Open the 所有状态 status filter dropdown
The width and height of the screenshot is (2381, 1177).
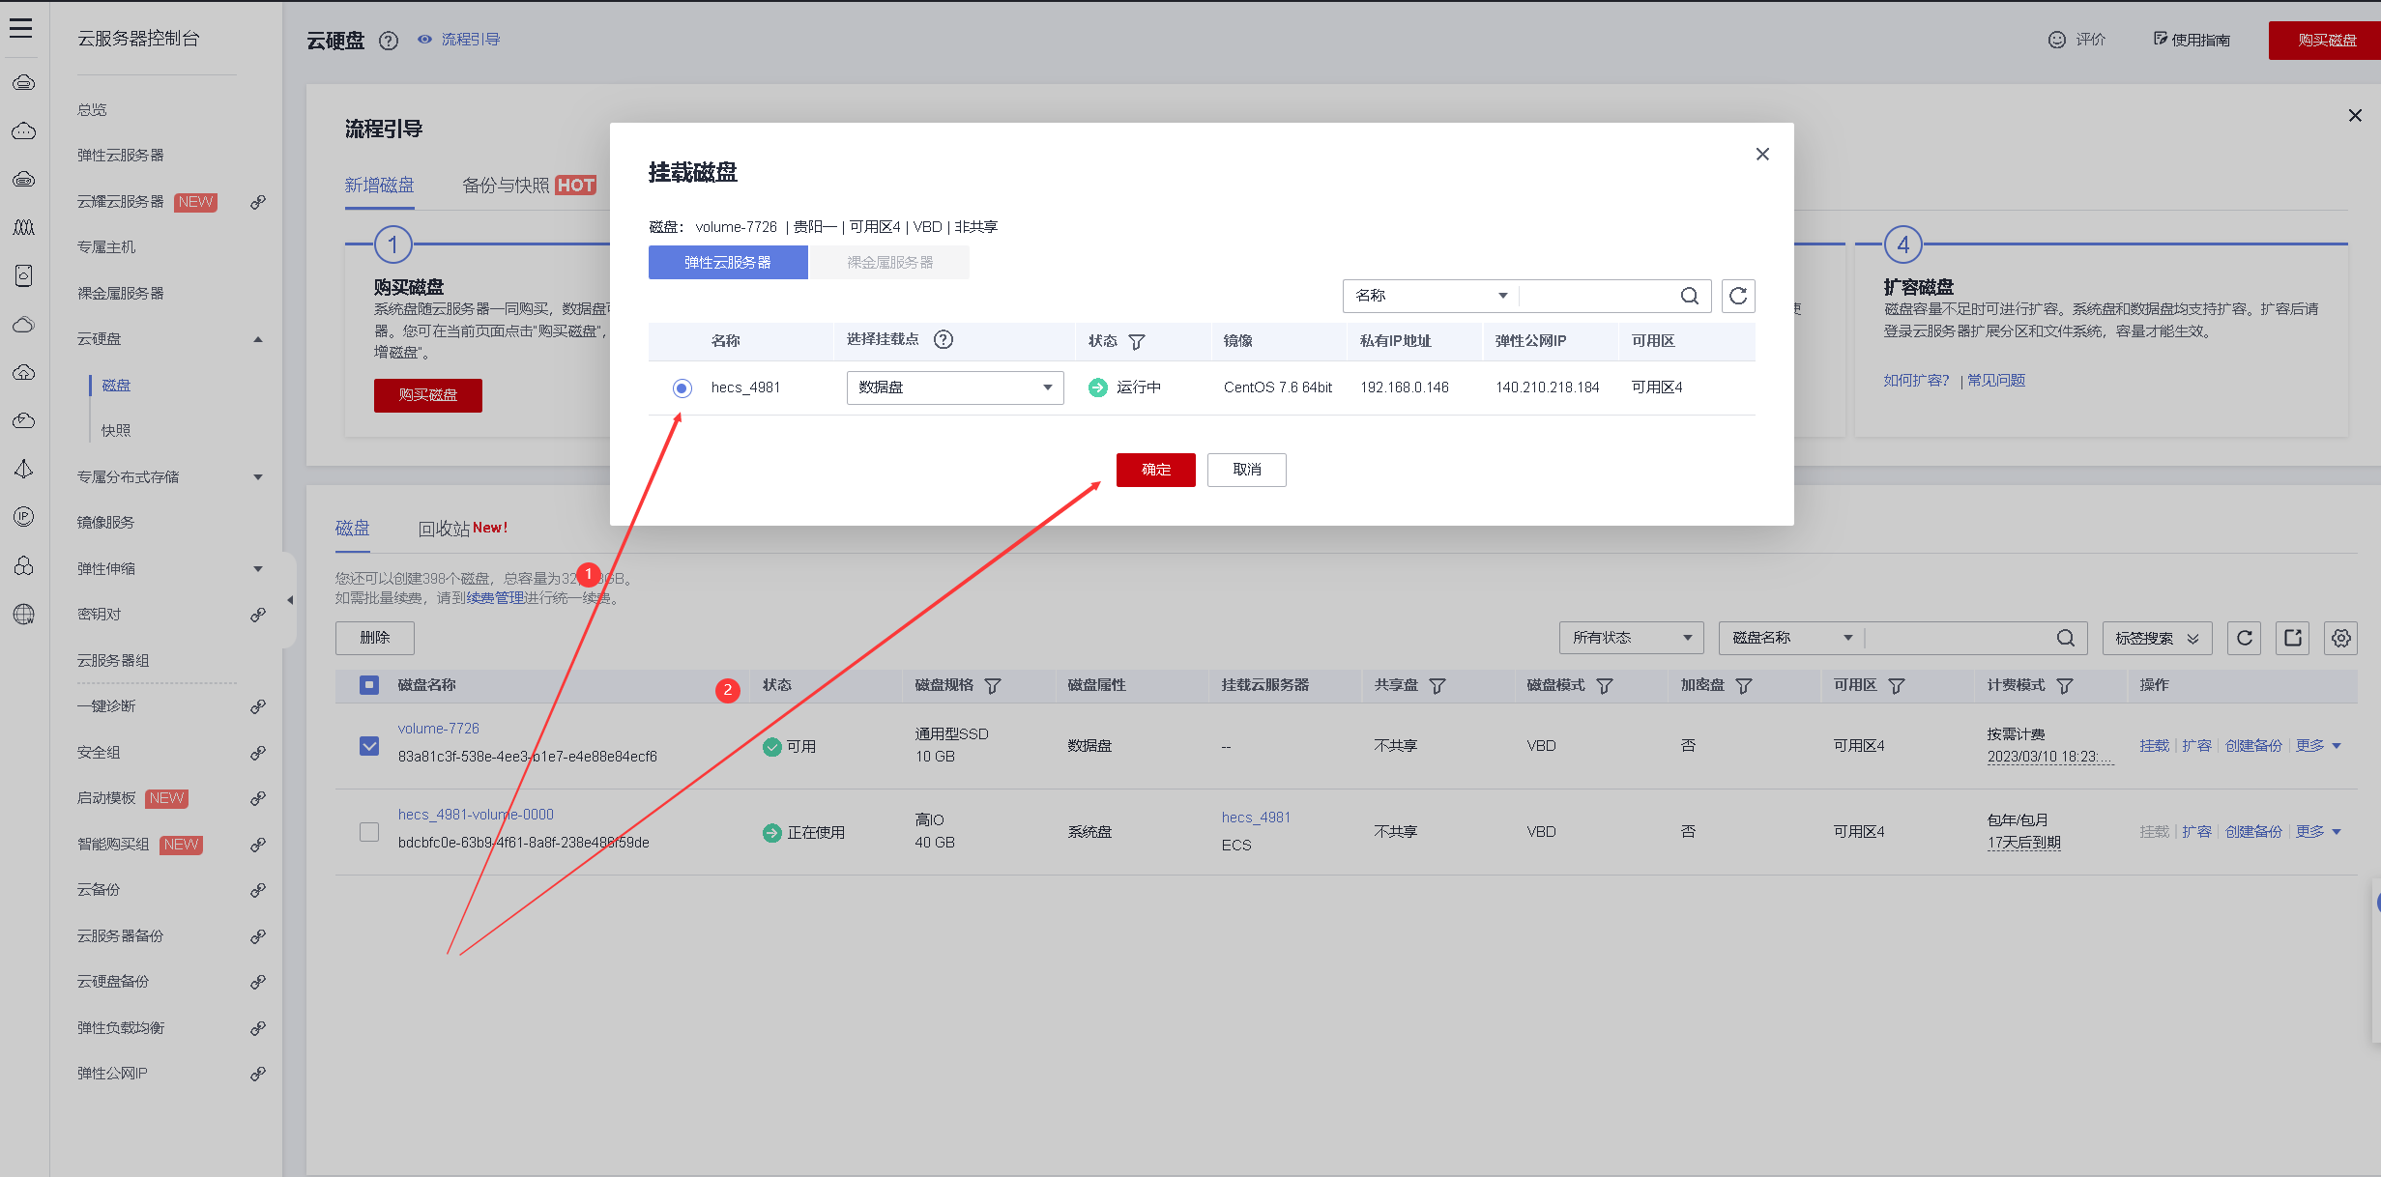(x=1630, y=638)
